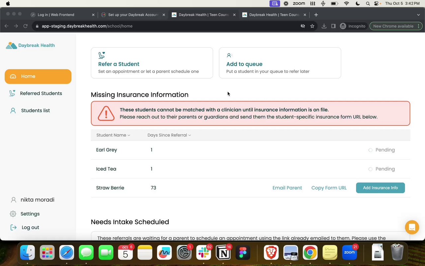Open Chrome downloads icon

point(324,26)
